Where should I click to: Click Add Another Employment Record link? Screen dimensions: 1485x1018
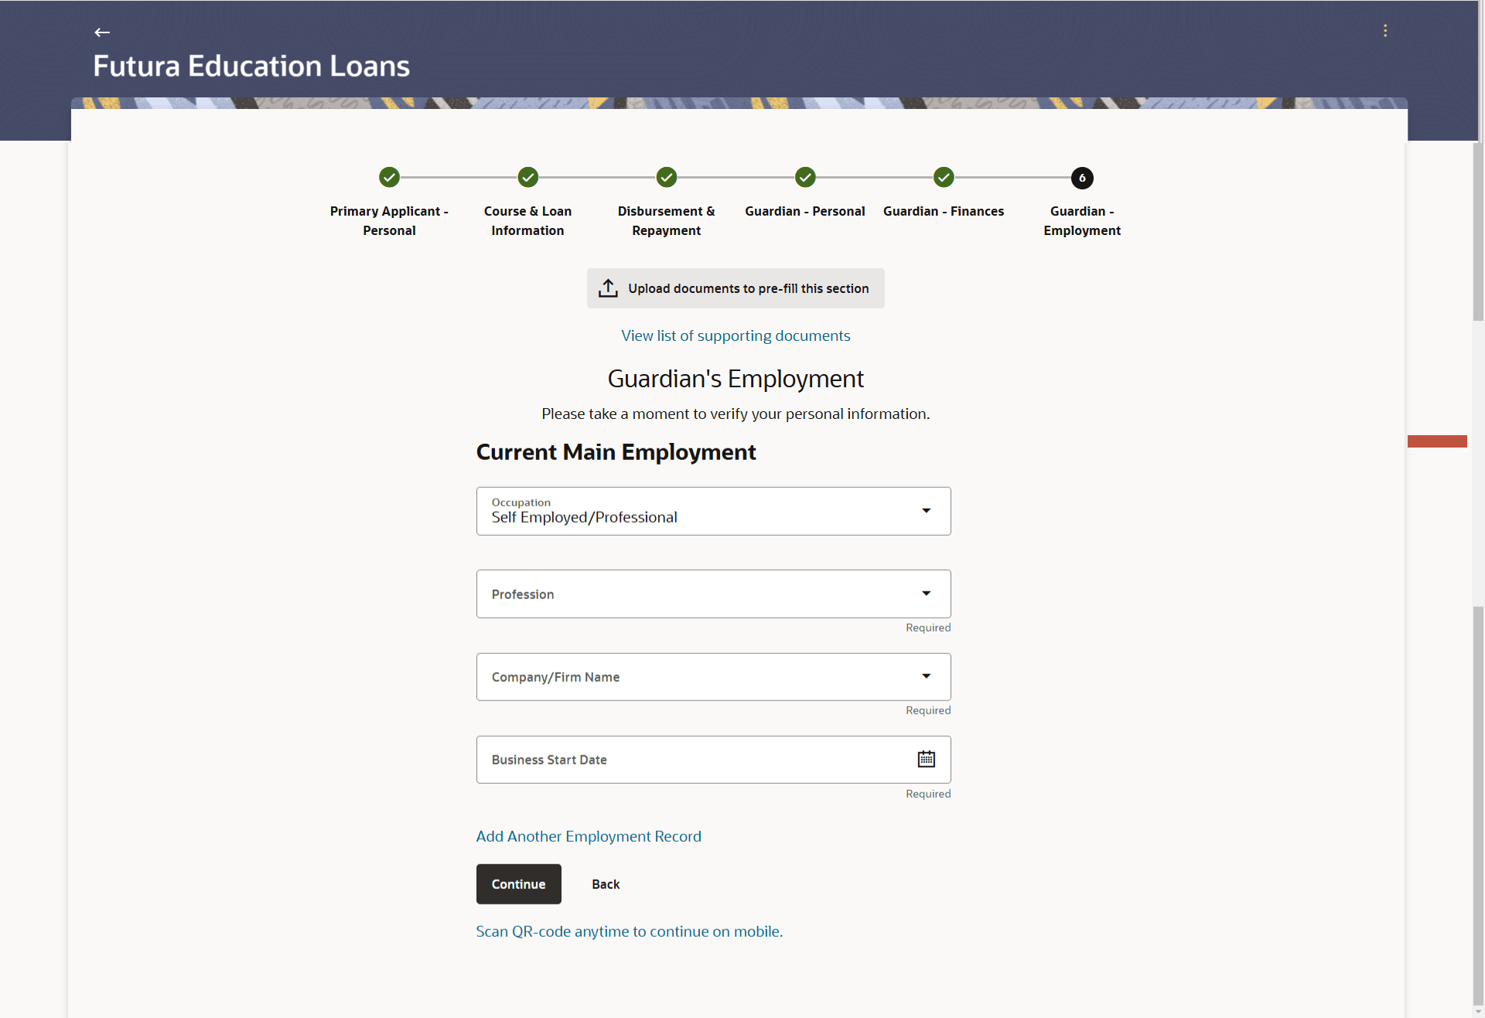coord(589,836)
